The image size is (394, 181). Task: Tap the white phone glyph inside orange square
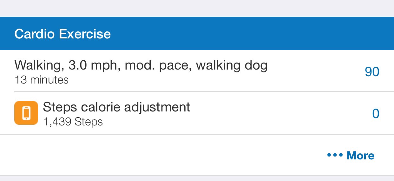(26, 113)
